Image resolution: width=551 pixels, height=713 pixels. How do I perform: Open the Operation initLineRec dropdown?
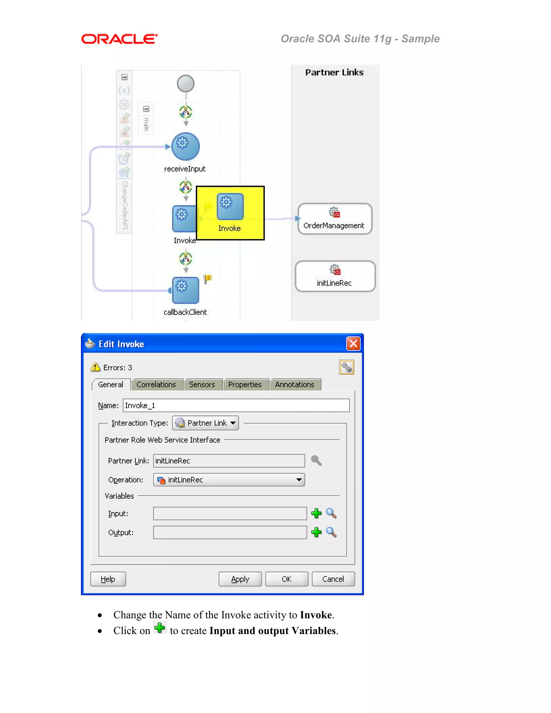[x=229, y=480]
